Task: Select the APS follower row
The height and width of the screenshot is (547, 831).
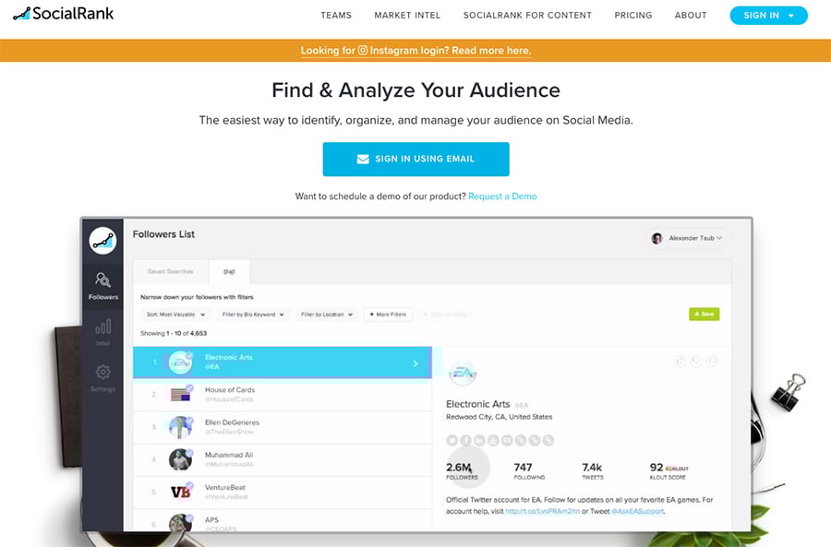Action: click(283, 520)
